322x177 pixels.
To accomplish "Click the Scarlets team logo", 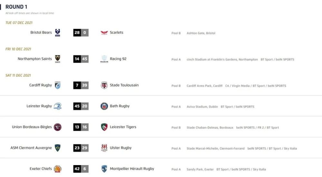I will (x=104, y=32).
